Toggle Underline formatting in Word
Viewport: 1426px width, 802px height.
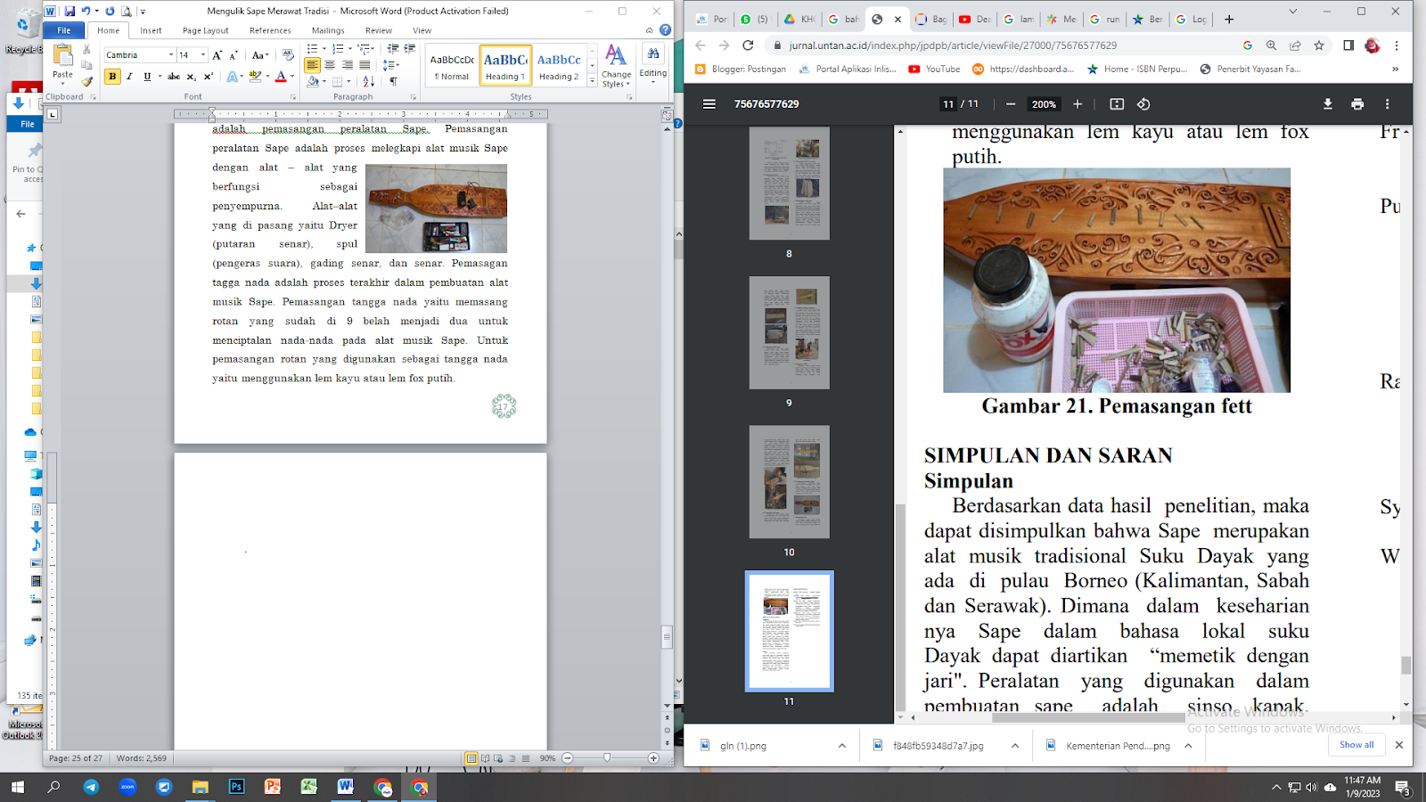pos(147,77)
